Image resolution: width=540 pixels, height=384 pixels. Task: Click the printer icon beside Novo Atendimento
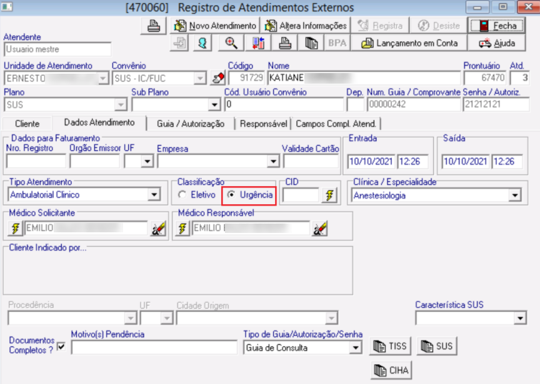(x=154, y=26)
